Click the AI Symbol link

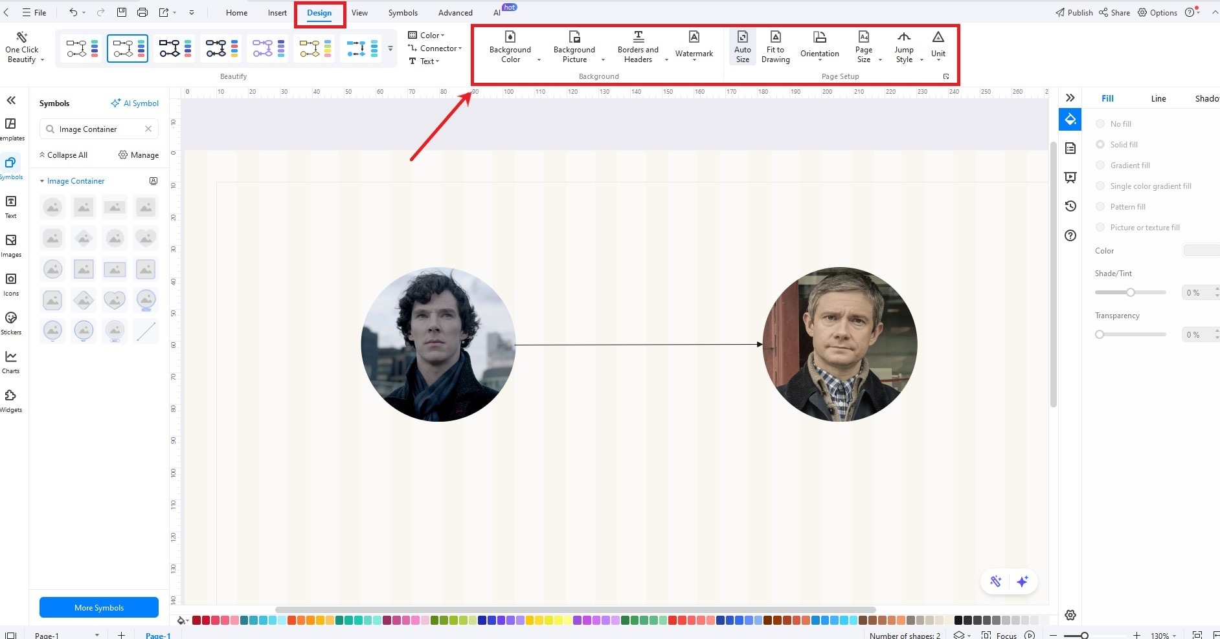135,103
